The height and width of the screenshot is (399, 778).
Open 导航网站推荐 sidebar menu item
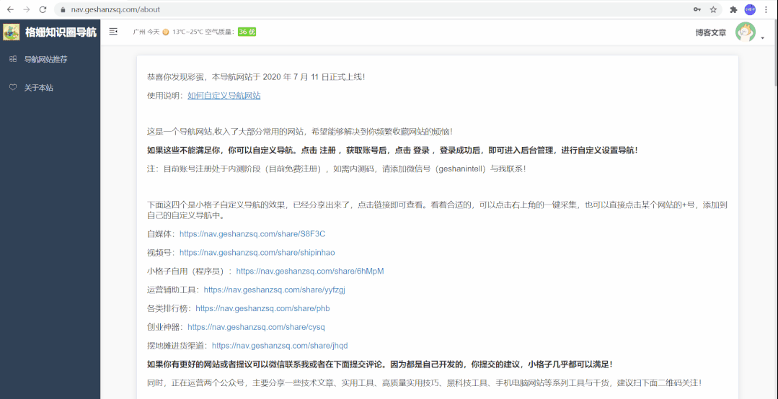tap(50, 59)
